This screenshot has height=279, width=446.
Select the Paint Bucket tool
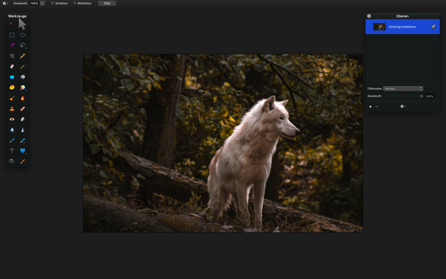(23, 77)
